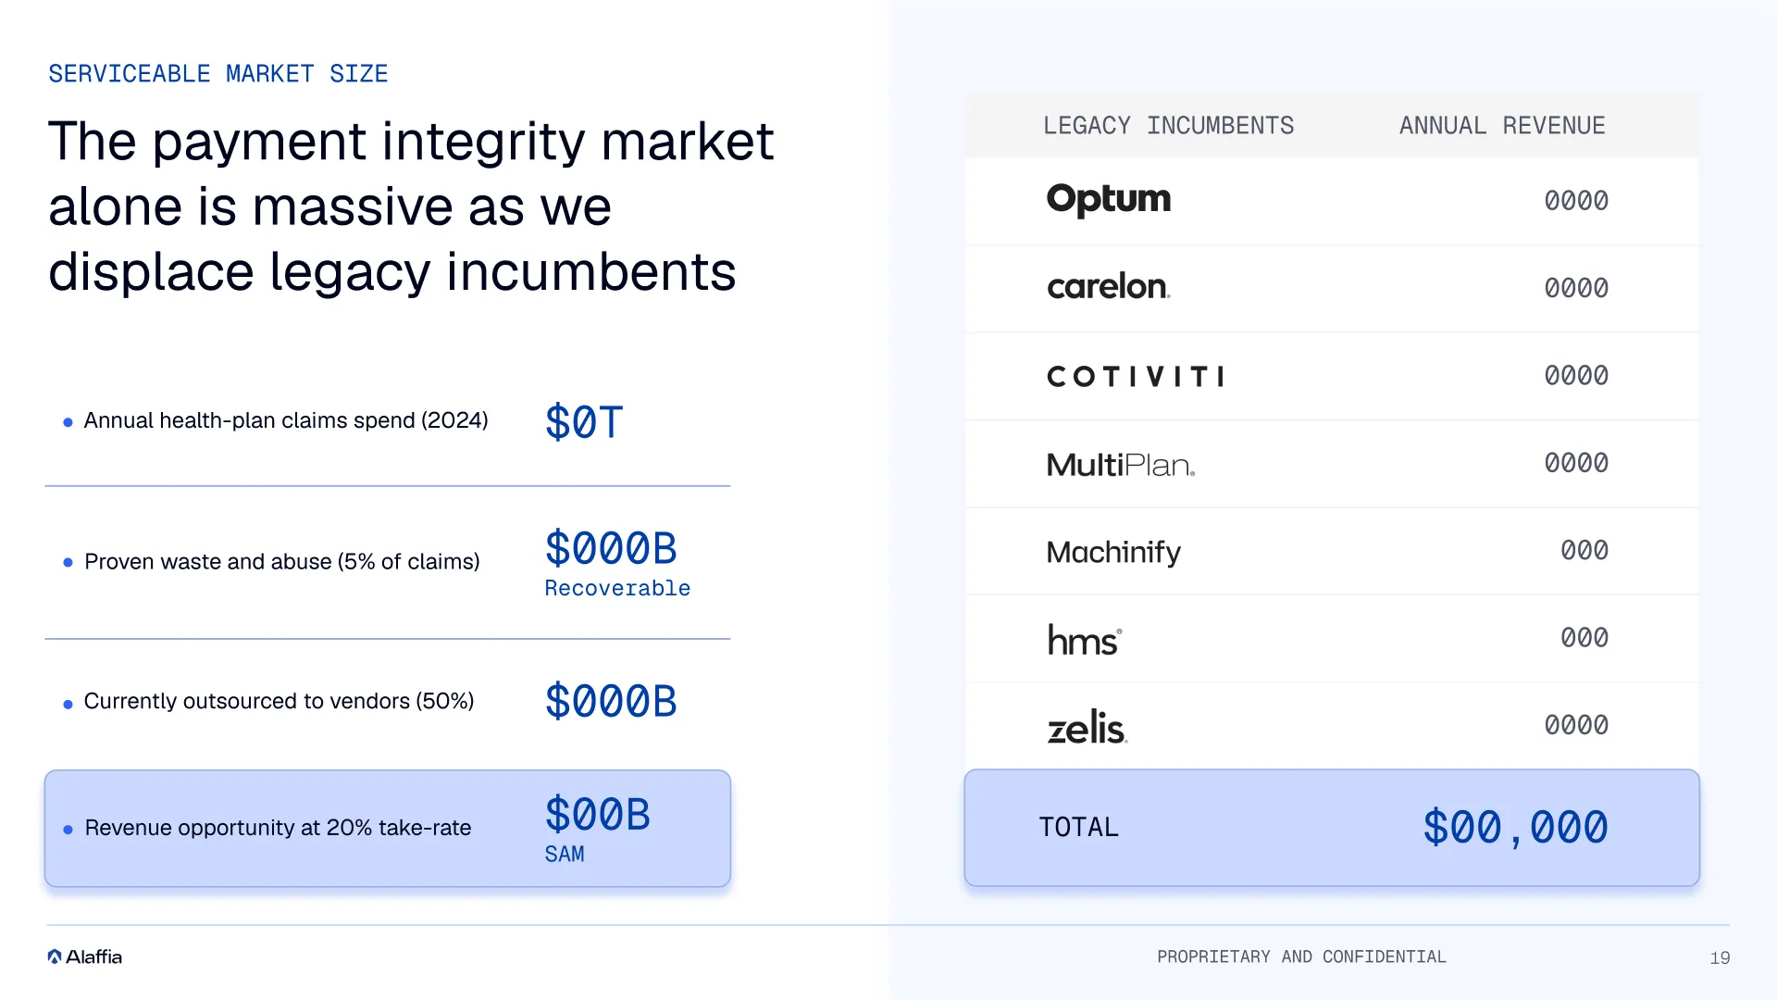Select the zelis logo
1777x1000 pixels.
tap(1087, 727)
